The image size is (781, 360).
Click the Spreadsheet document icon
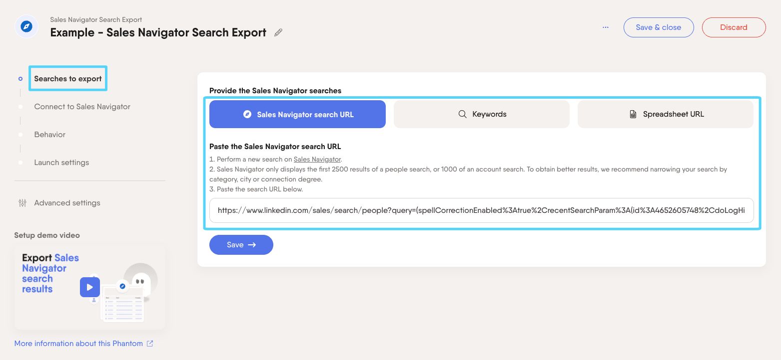[x=633, y=114]
